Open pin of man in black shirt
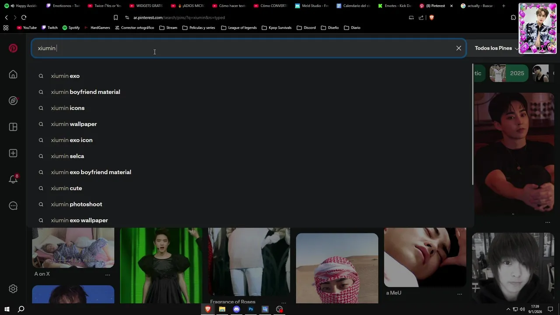Screen dimensions: 560x315 514,153
